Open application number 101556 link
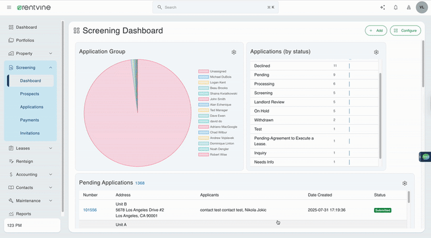 point(90,210)
